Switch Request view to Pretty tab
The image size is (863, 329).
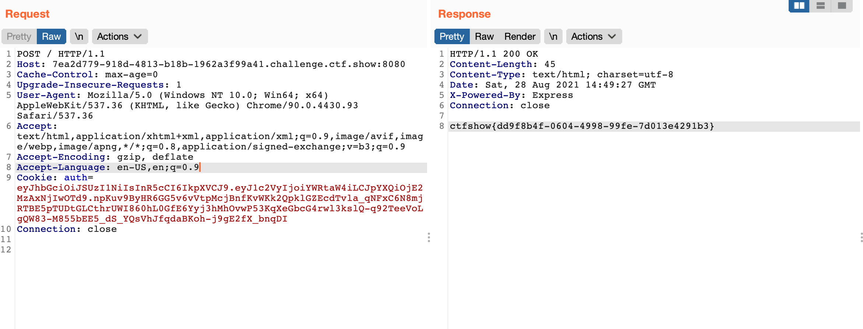[19, 36]
